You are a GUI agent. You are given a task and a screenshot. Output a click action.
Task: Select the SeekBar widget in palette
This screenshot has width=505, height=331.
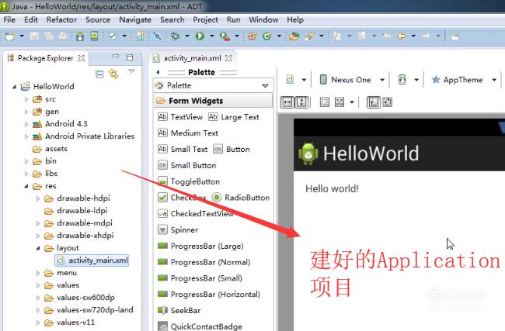(179, 310)
